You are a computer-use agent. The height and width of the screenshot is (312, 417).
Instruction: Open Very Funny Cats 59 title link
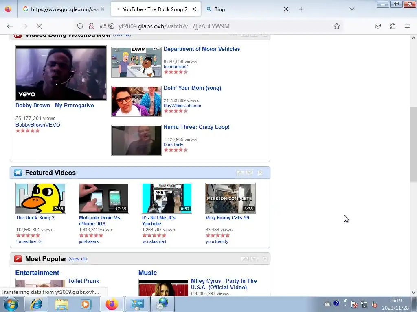point(227,218)
